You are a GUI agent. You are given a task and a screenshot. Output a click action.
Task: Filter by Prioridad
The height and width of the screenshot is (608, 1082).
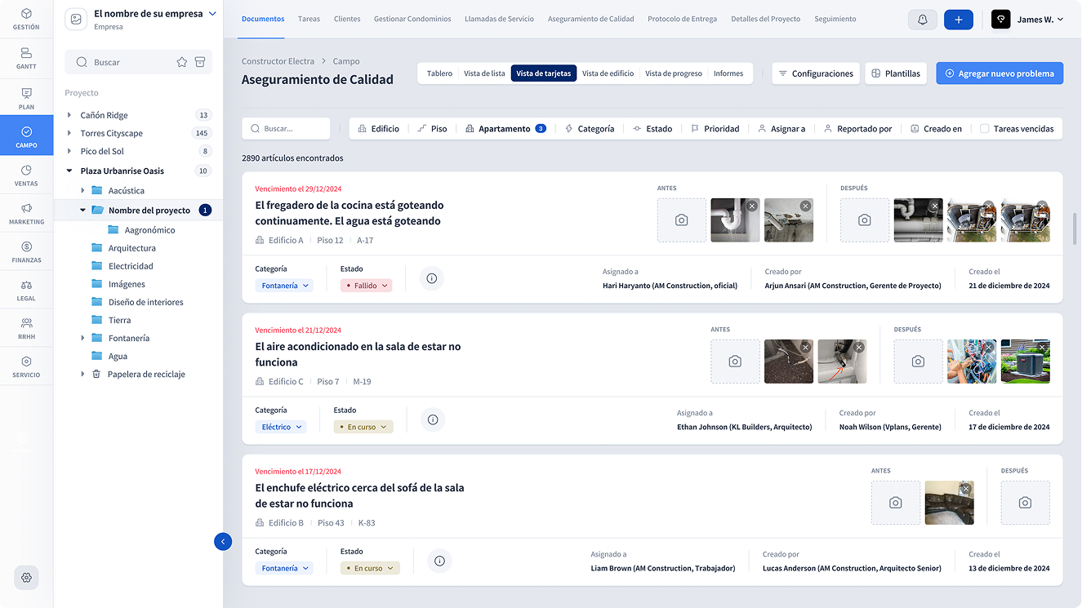tap(715, 128)
